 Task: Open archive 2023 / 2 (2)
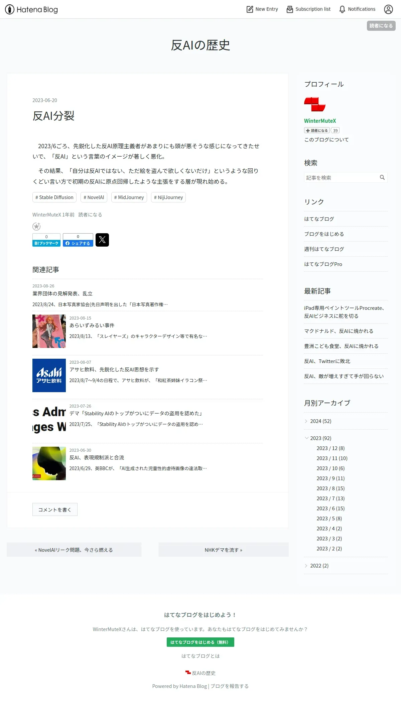pyautogui.click(x=329, y=548)
